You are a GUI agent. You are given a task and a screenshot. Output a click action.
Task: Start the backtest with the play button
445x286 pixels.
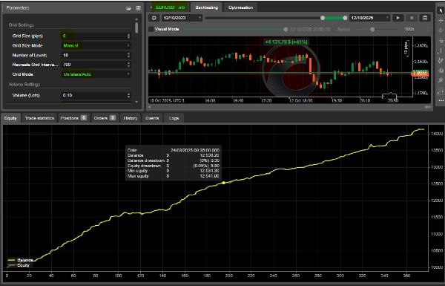coord(398,18)
